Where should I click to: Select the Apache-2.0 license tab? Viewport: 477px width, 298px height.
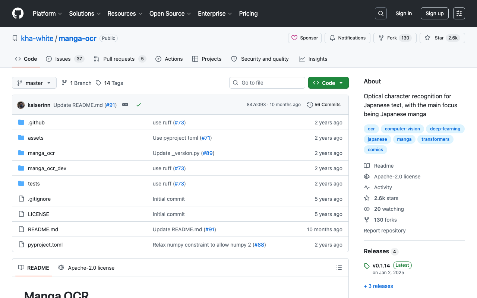pos(86,267)
